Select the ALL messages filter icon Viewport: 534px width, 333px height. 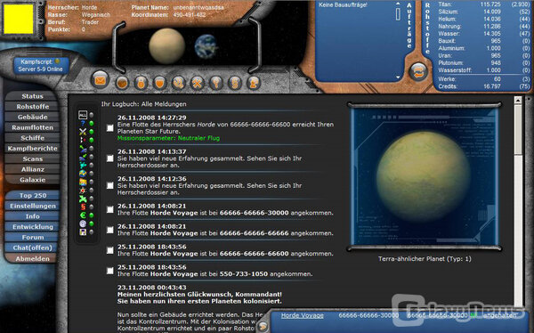(x=83, y=115)
